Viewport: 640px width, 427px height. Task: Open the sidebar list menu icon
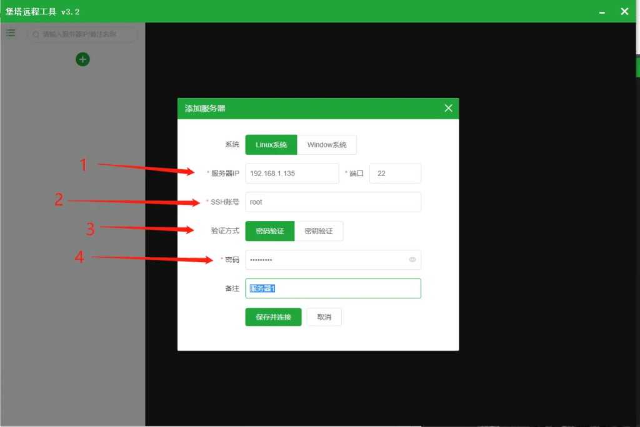11,34
